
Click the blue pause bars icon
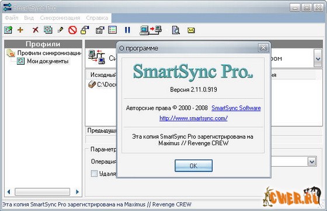tap(127, 30)
